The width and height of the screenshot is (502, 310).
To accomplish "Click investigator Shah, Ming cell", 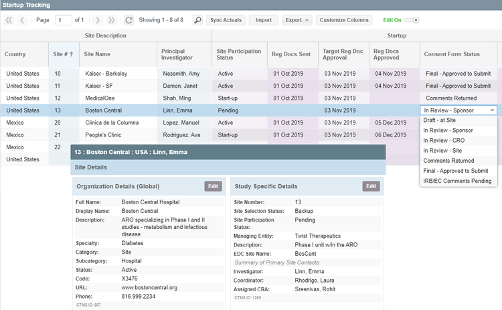I will click(185, 98).
